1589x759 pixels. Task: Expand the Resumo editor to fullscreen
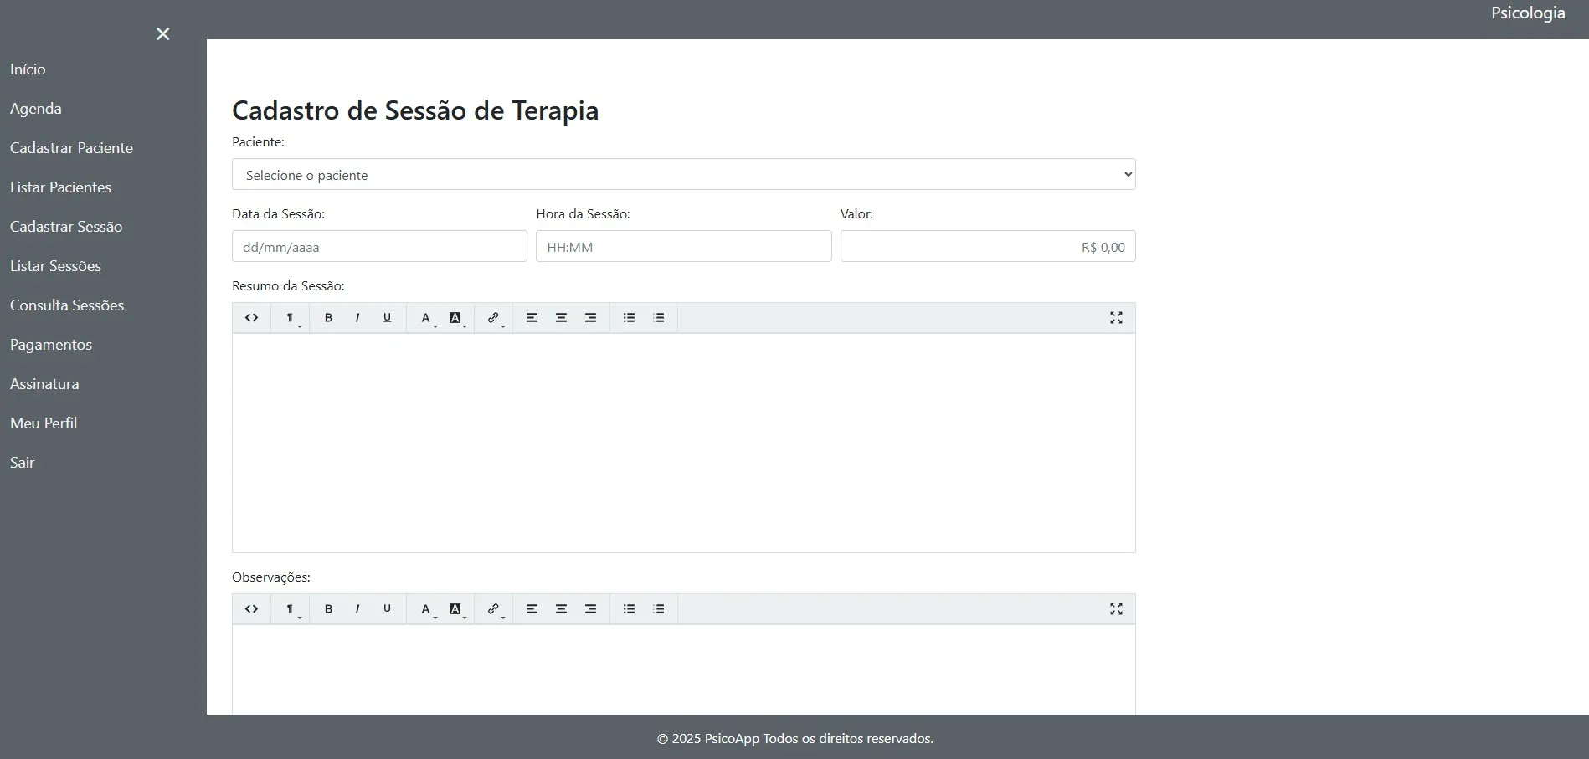click(x=1116, y=318)
